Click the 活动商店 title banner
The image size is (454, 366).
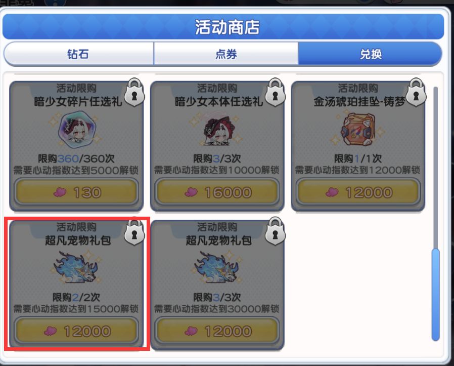click(223, 27)
